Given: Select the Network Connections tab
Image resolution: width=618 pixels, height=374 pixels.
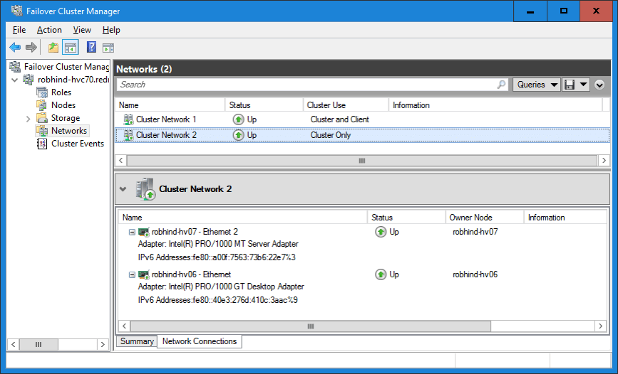Looking at the screenshot, I should pyautogui.click(x=200, y=341).
